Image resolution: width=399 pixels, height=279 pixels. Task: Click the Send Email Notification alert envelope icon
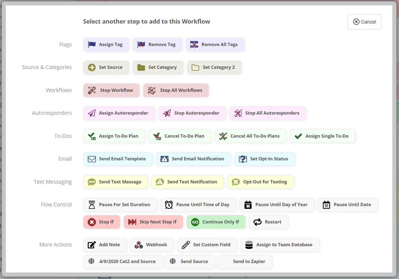point(164,159)
